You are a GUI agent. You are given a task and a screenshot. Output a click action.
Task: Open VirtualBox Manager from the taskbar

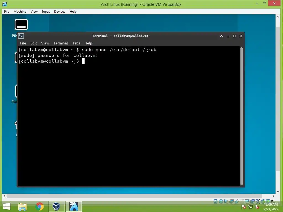pyautogui.click(x=56, y=206)
